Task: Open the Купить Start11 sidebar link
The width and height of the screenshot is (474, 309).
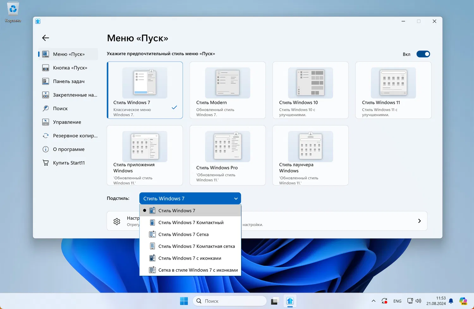Action: click(x=68, y=163)
